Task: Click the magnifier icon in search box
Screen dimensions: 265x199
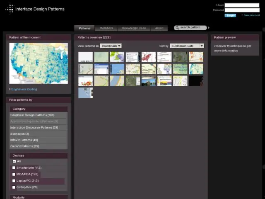Action: [177, 28]
